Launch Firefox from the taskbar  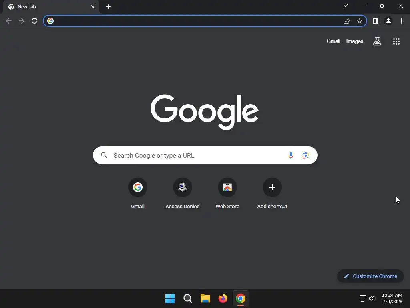(223, 298)
